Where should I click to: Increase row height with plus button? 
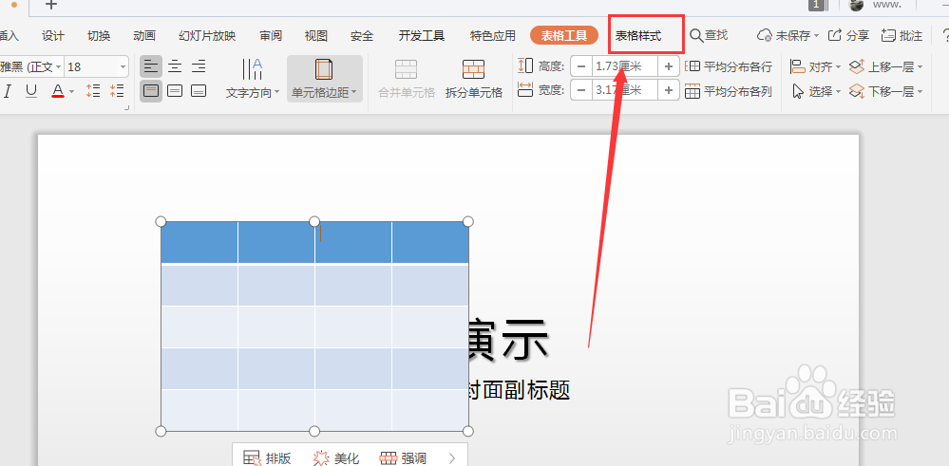click(669, 66)
